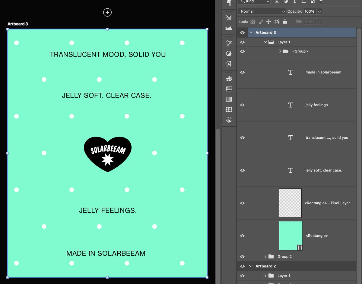The image size is (362, 284).
Task: Open the Color panel (palette icon)
Action: (229, 79)
